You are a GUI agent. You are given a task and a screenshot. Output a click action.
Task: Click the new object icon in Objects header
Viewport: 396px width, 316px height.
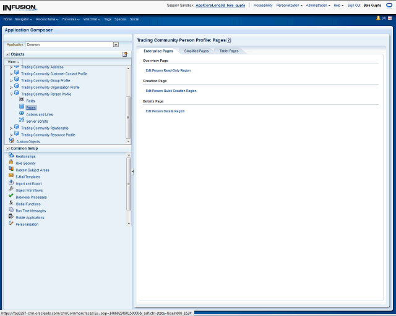click(x=124, y=54)
